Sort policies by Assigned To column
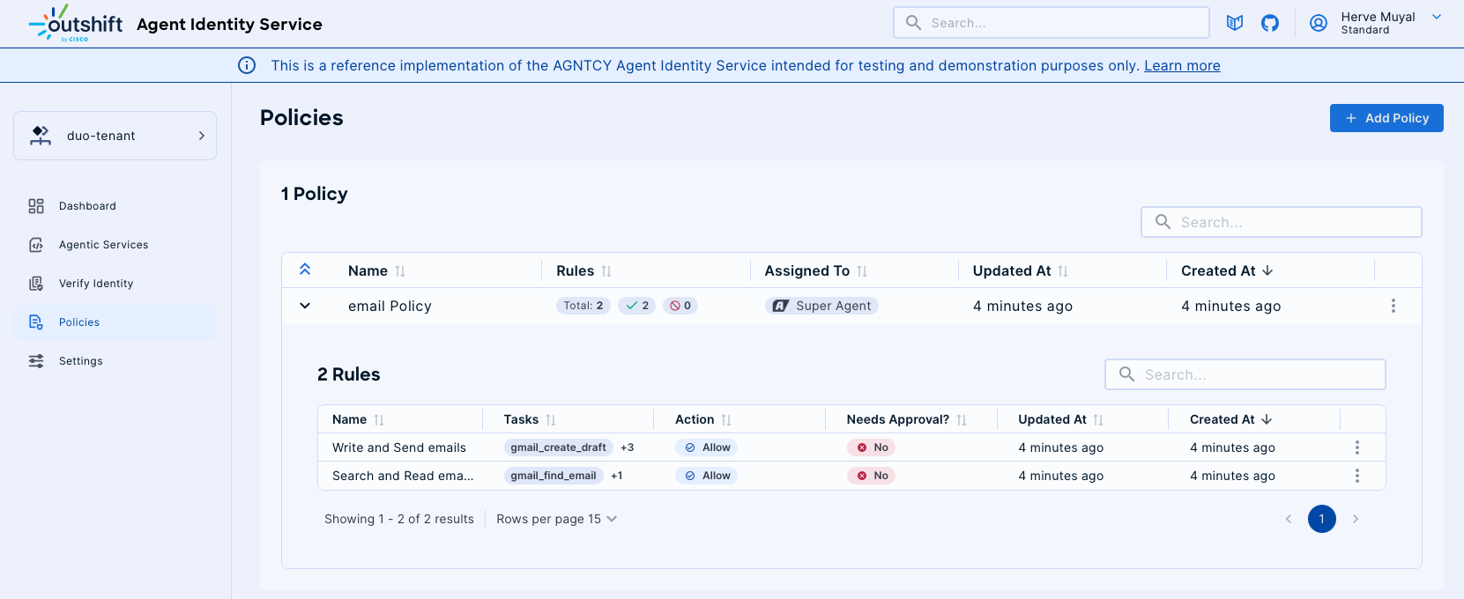This screenshot has height=599, width=1464. tap(862, 271)
